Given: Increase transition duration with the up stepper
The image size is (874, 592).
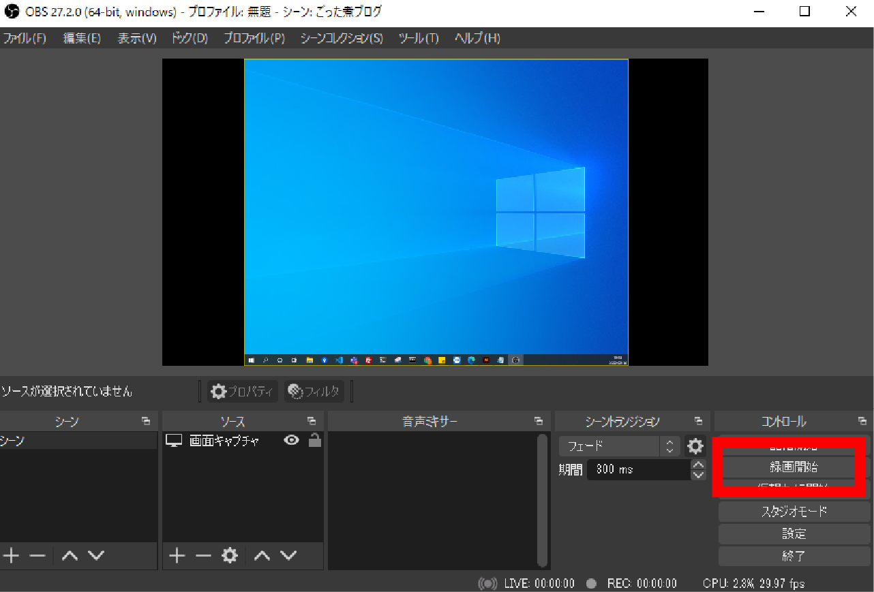Looking at the screenshot, I should click(698, 465).
